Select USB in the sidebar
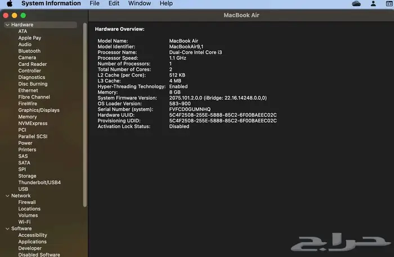Image resolution: width=394 pixels, height=257 pixels. click(x=23, y=189)
